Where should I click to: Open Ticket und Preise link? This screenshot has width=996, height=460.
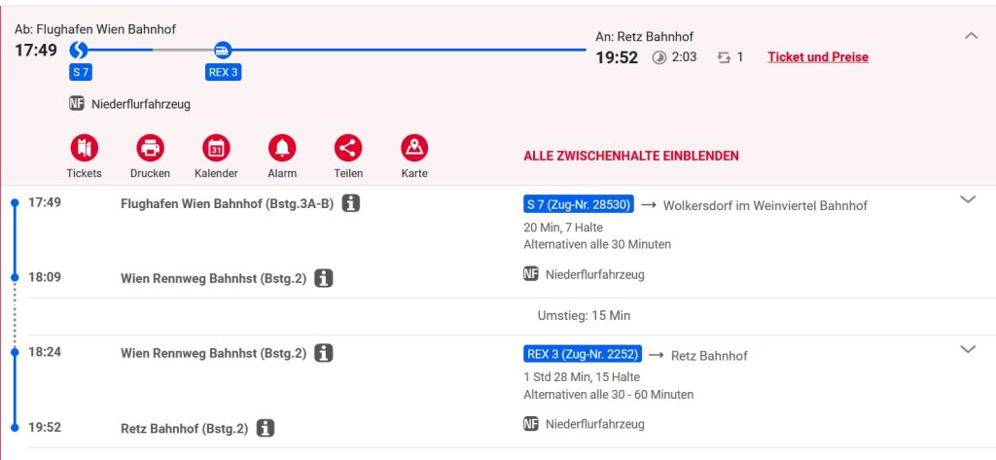[x=818, y=57]
